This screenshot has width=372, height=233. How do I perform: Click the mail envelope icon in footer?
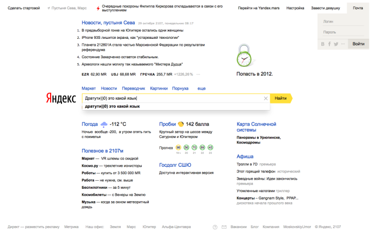click(x=224, y=227)
